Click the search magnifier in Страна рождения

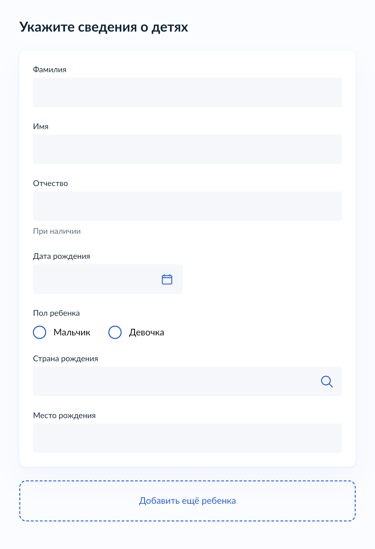(x=327, y=381)
